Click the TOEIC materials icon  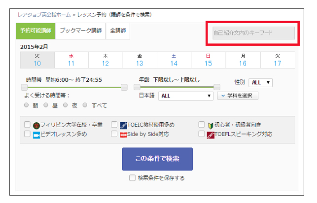(x=124, y=126)
